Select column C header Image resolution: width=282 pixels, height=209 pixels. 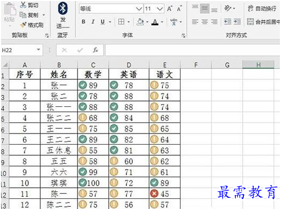tap(93, 65)
